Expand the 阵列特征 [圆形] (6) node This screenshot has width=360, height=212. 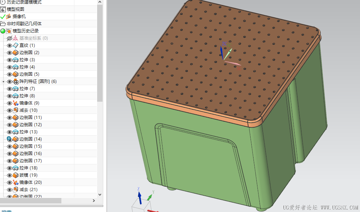tap(3, 81)
